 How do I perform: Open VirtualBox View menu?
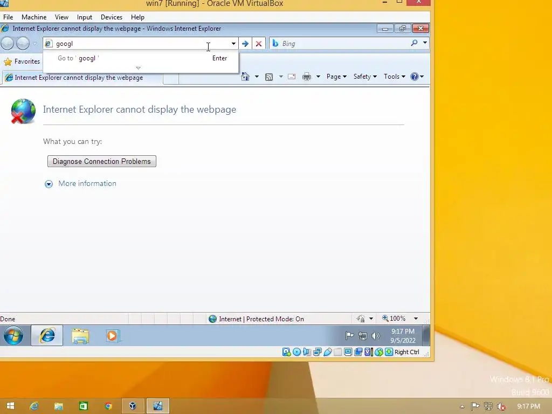61,17
